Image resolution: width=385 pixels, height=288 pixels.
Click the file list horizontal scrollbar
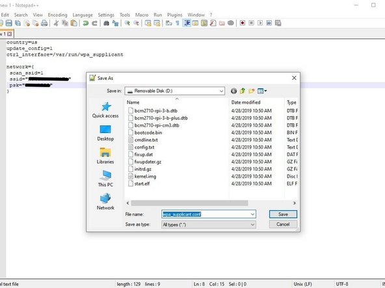tap(189, 203)
